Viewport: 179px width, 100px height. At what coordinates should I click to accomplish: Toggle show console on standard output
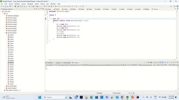(x=161, y=62)
